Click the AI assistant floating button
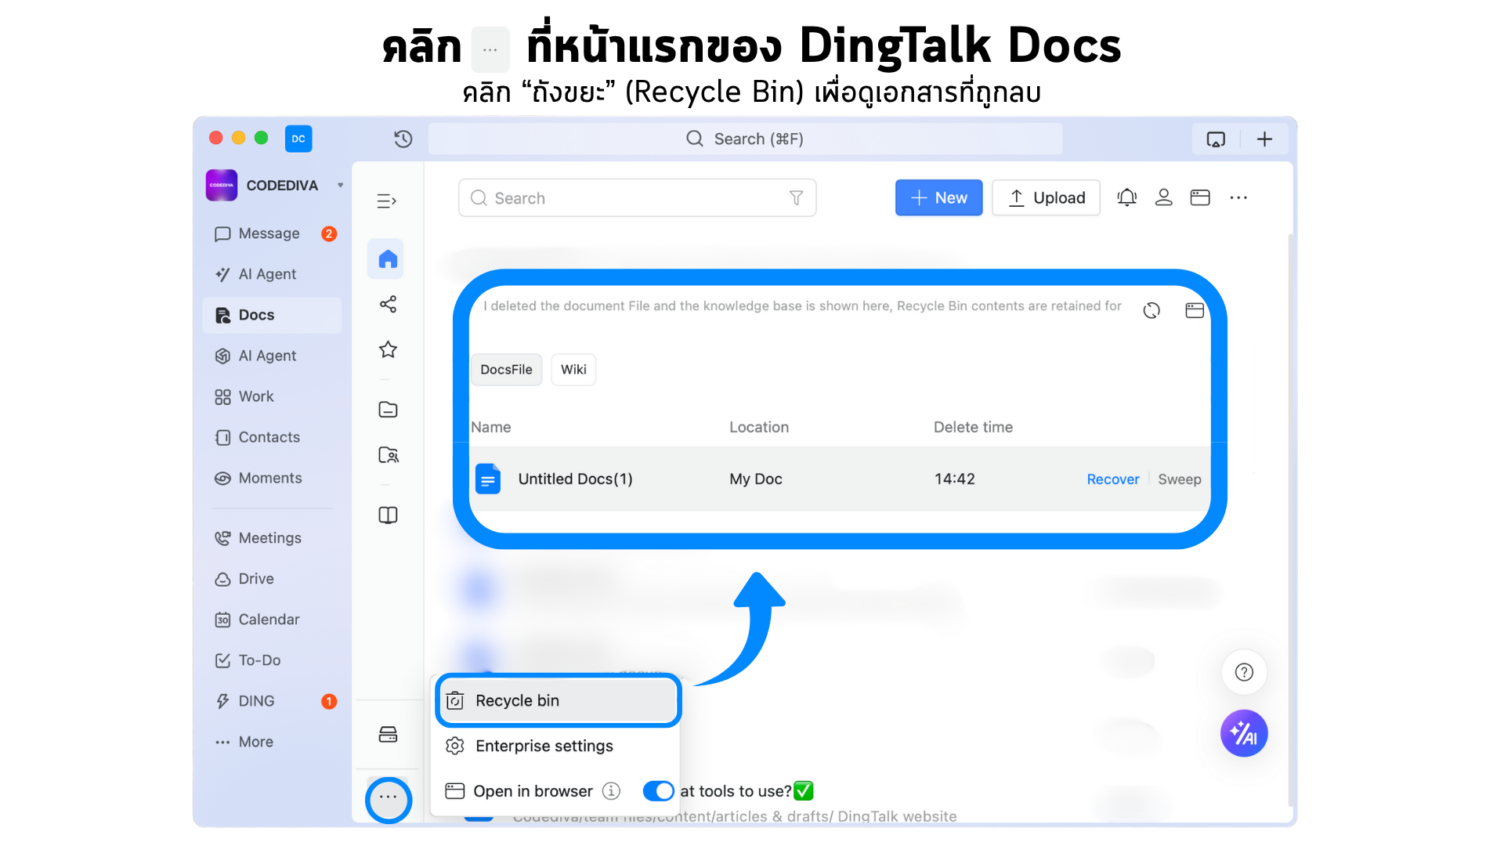Screen dimensions: 1504x846 [x=1243, y=733]
